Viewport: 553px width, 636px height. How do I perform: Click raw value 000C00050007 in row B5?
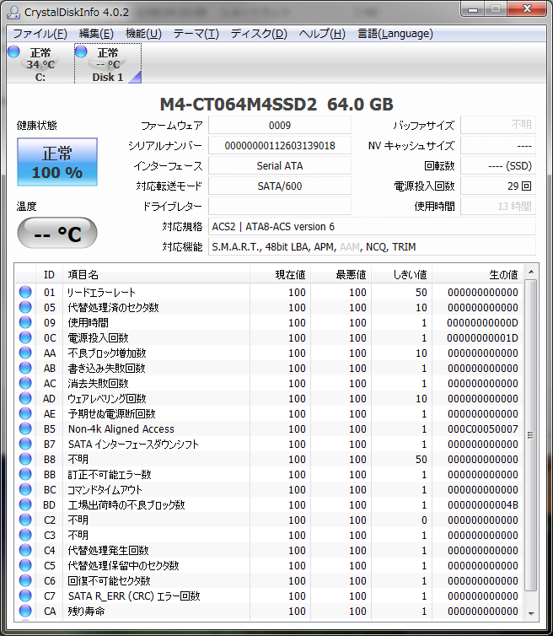[483, 428]
